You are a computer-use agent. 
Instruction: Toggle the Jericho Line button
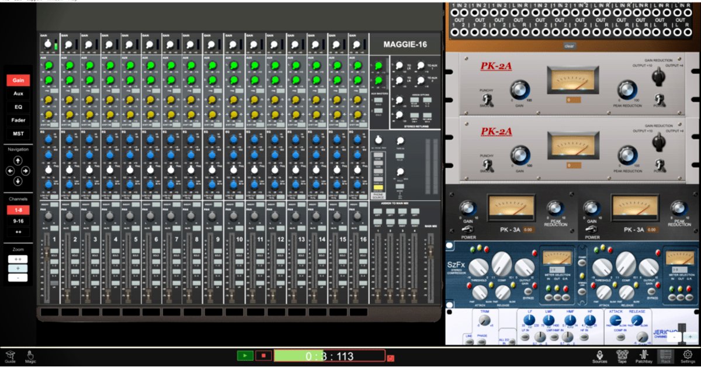point(470,342)
